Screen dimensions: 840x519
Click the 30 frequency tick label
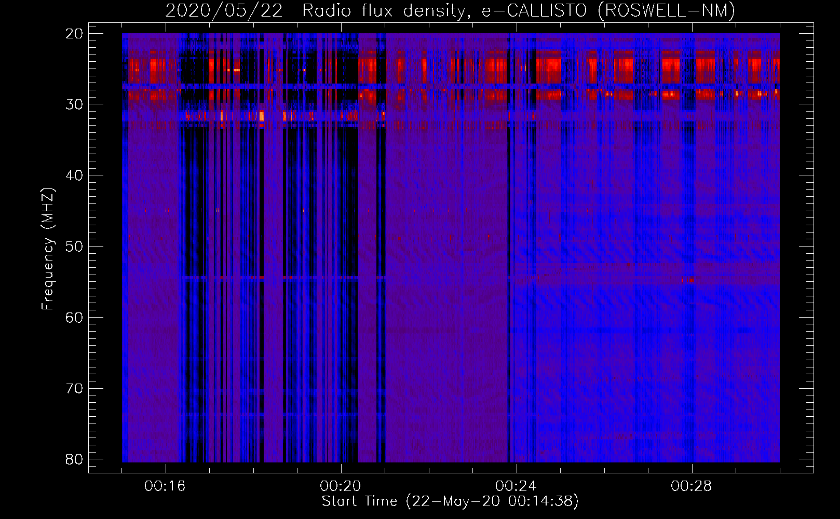pyautogui.click(x=75, y=104)
